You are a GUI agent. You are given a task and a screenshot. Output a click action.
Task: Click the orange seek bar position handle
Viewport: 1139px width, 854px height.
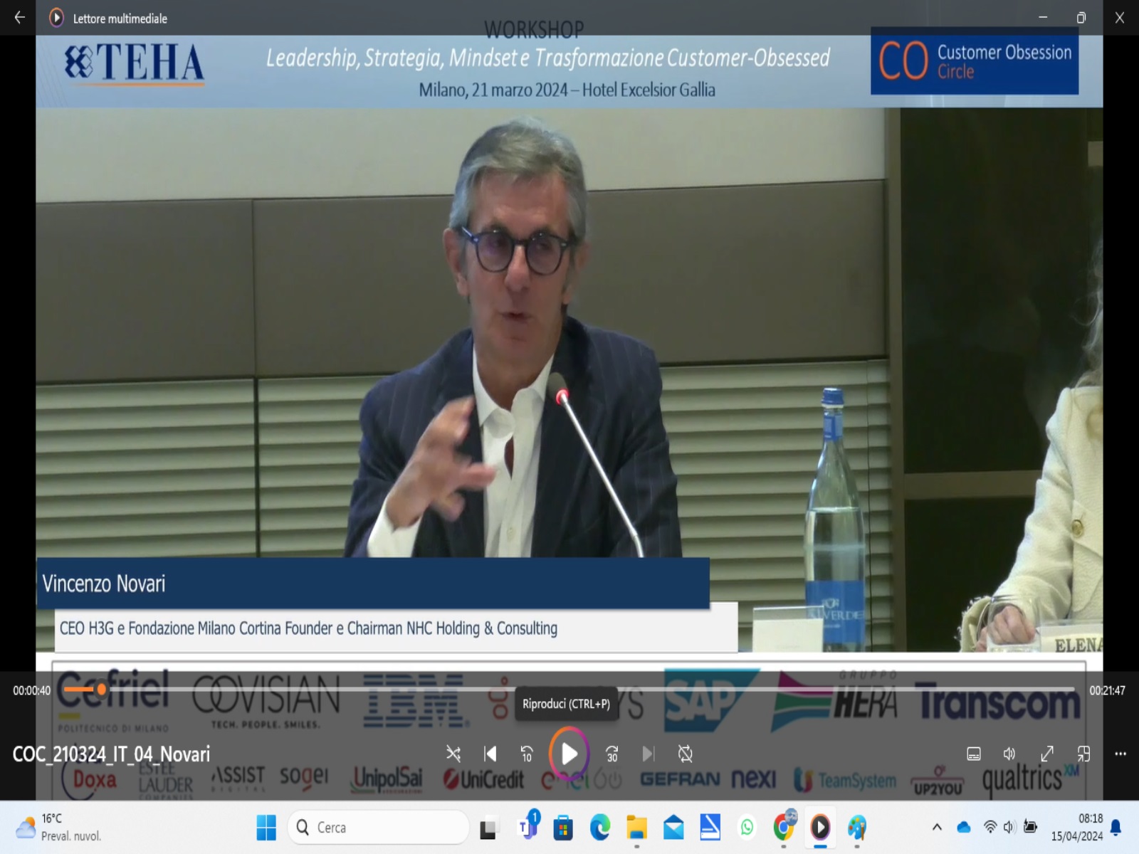[x=102, y=689]
